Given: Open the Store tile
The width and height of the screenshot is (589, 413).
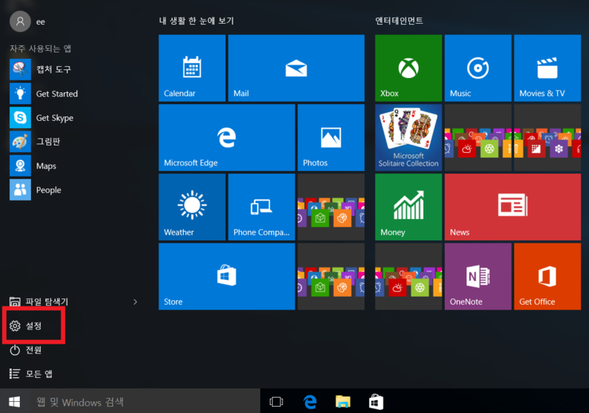Looking at the screenshot, I should click(227, 276).
